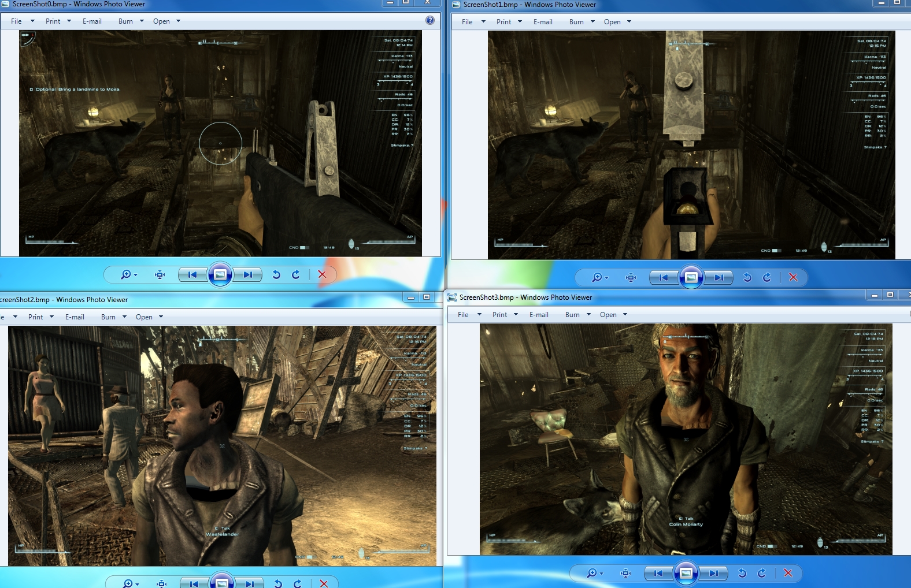Screen dimensions: 911x588
Task: Open zoom control in ScreenShot1 viewer
Action: (601, 277)
